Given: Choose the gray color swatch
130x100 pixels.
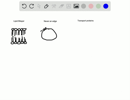Looking at the screenshot, I should pyautogui.click(x=83, y=6).
